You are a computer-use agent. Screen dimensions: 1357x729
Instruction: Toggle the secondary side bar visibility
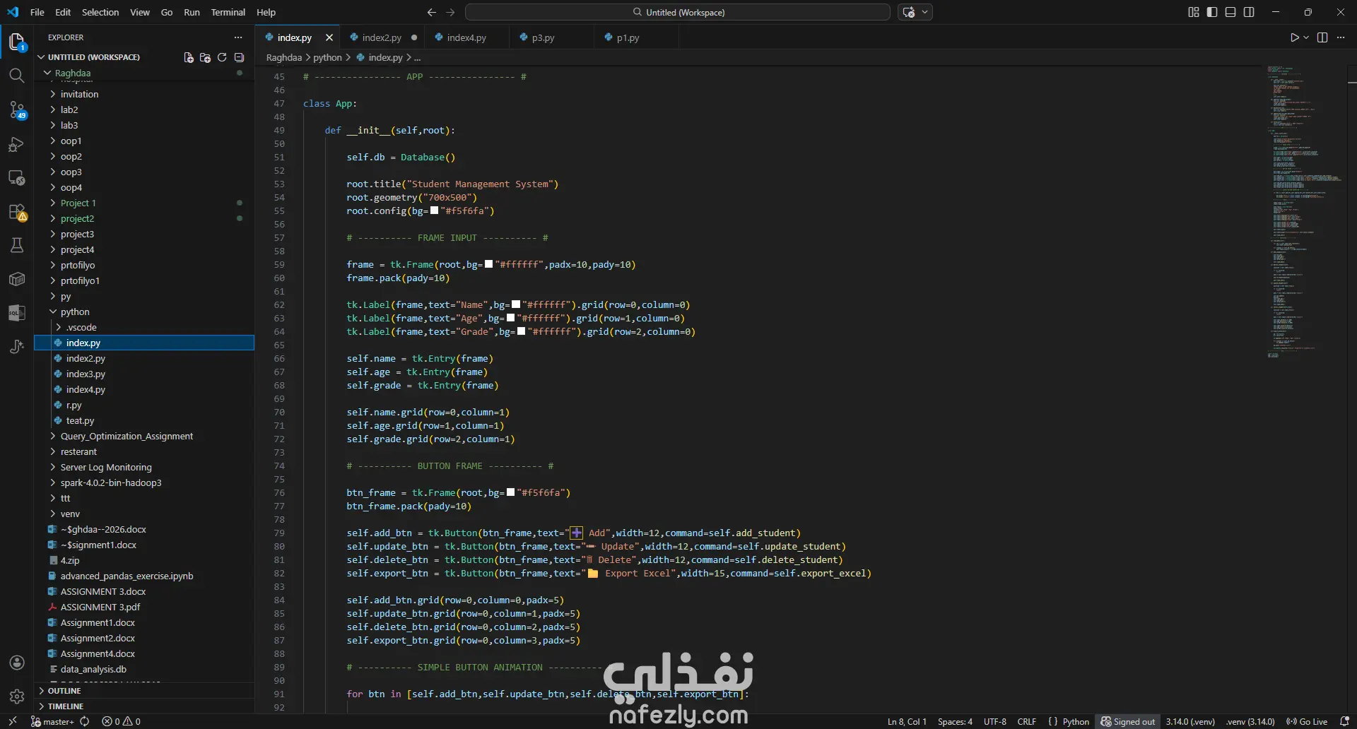pos(1249,12)
